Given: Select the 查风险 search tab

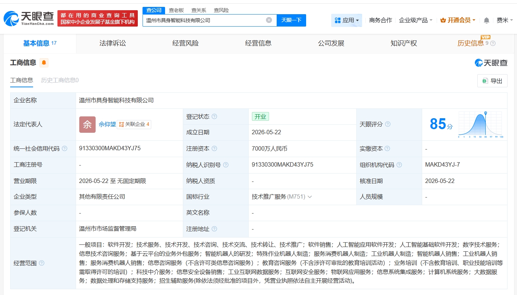Looking at the screenshot, I should (x=221, y=10).
